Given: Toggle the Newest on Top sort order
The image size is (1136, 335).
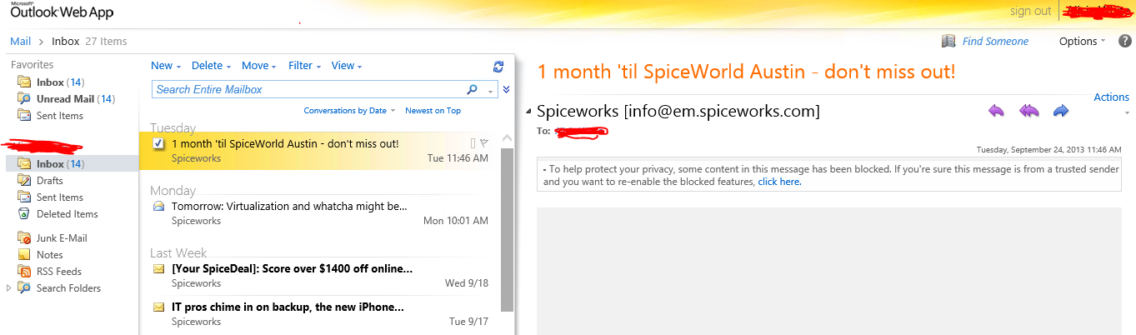Looking at the screenshot, I should (433, 111).
